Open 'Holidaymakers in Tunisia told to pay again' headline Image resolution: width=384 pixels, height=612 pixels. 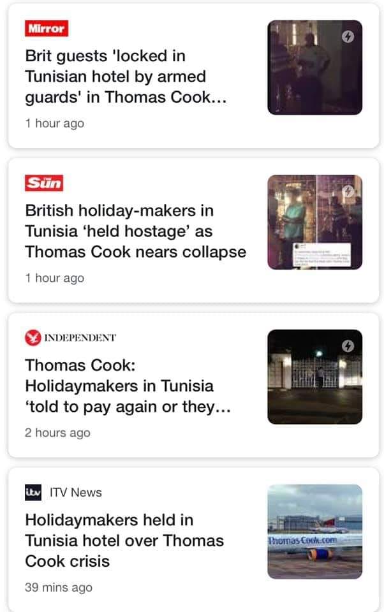point(127,386)
